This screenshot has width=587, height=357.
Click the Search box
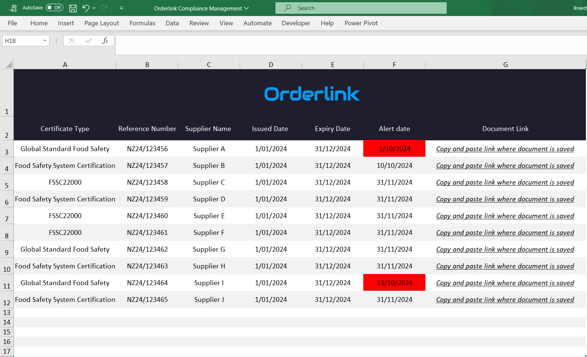click(x=361, y=8)
